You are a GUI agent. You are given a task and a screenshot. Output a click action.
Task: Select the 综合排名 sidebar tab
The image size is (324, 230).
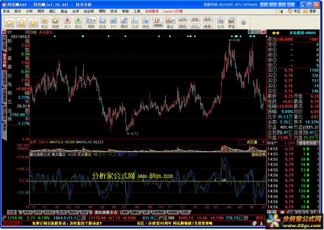point(5,113)
